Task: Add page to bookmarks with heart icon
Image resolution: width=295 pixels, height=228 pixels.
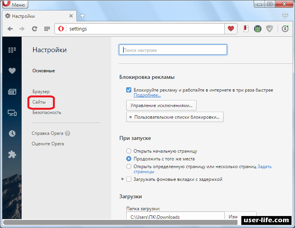Action: point(231,29)
